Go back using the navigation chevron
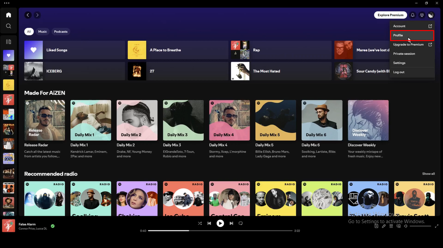Viewport: 443px width, 248px height. pos(28,15)
